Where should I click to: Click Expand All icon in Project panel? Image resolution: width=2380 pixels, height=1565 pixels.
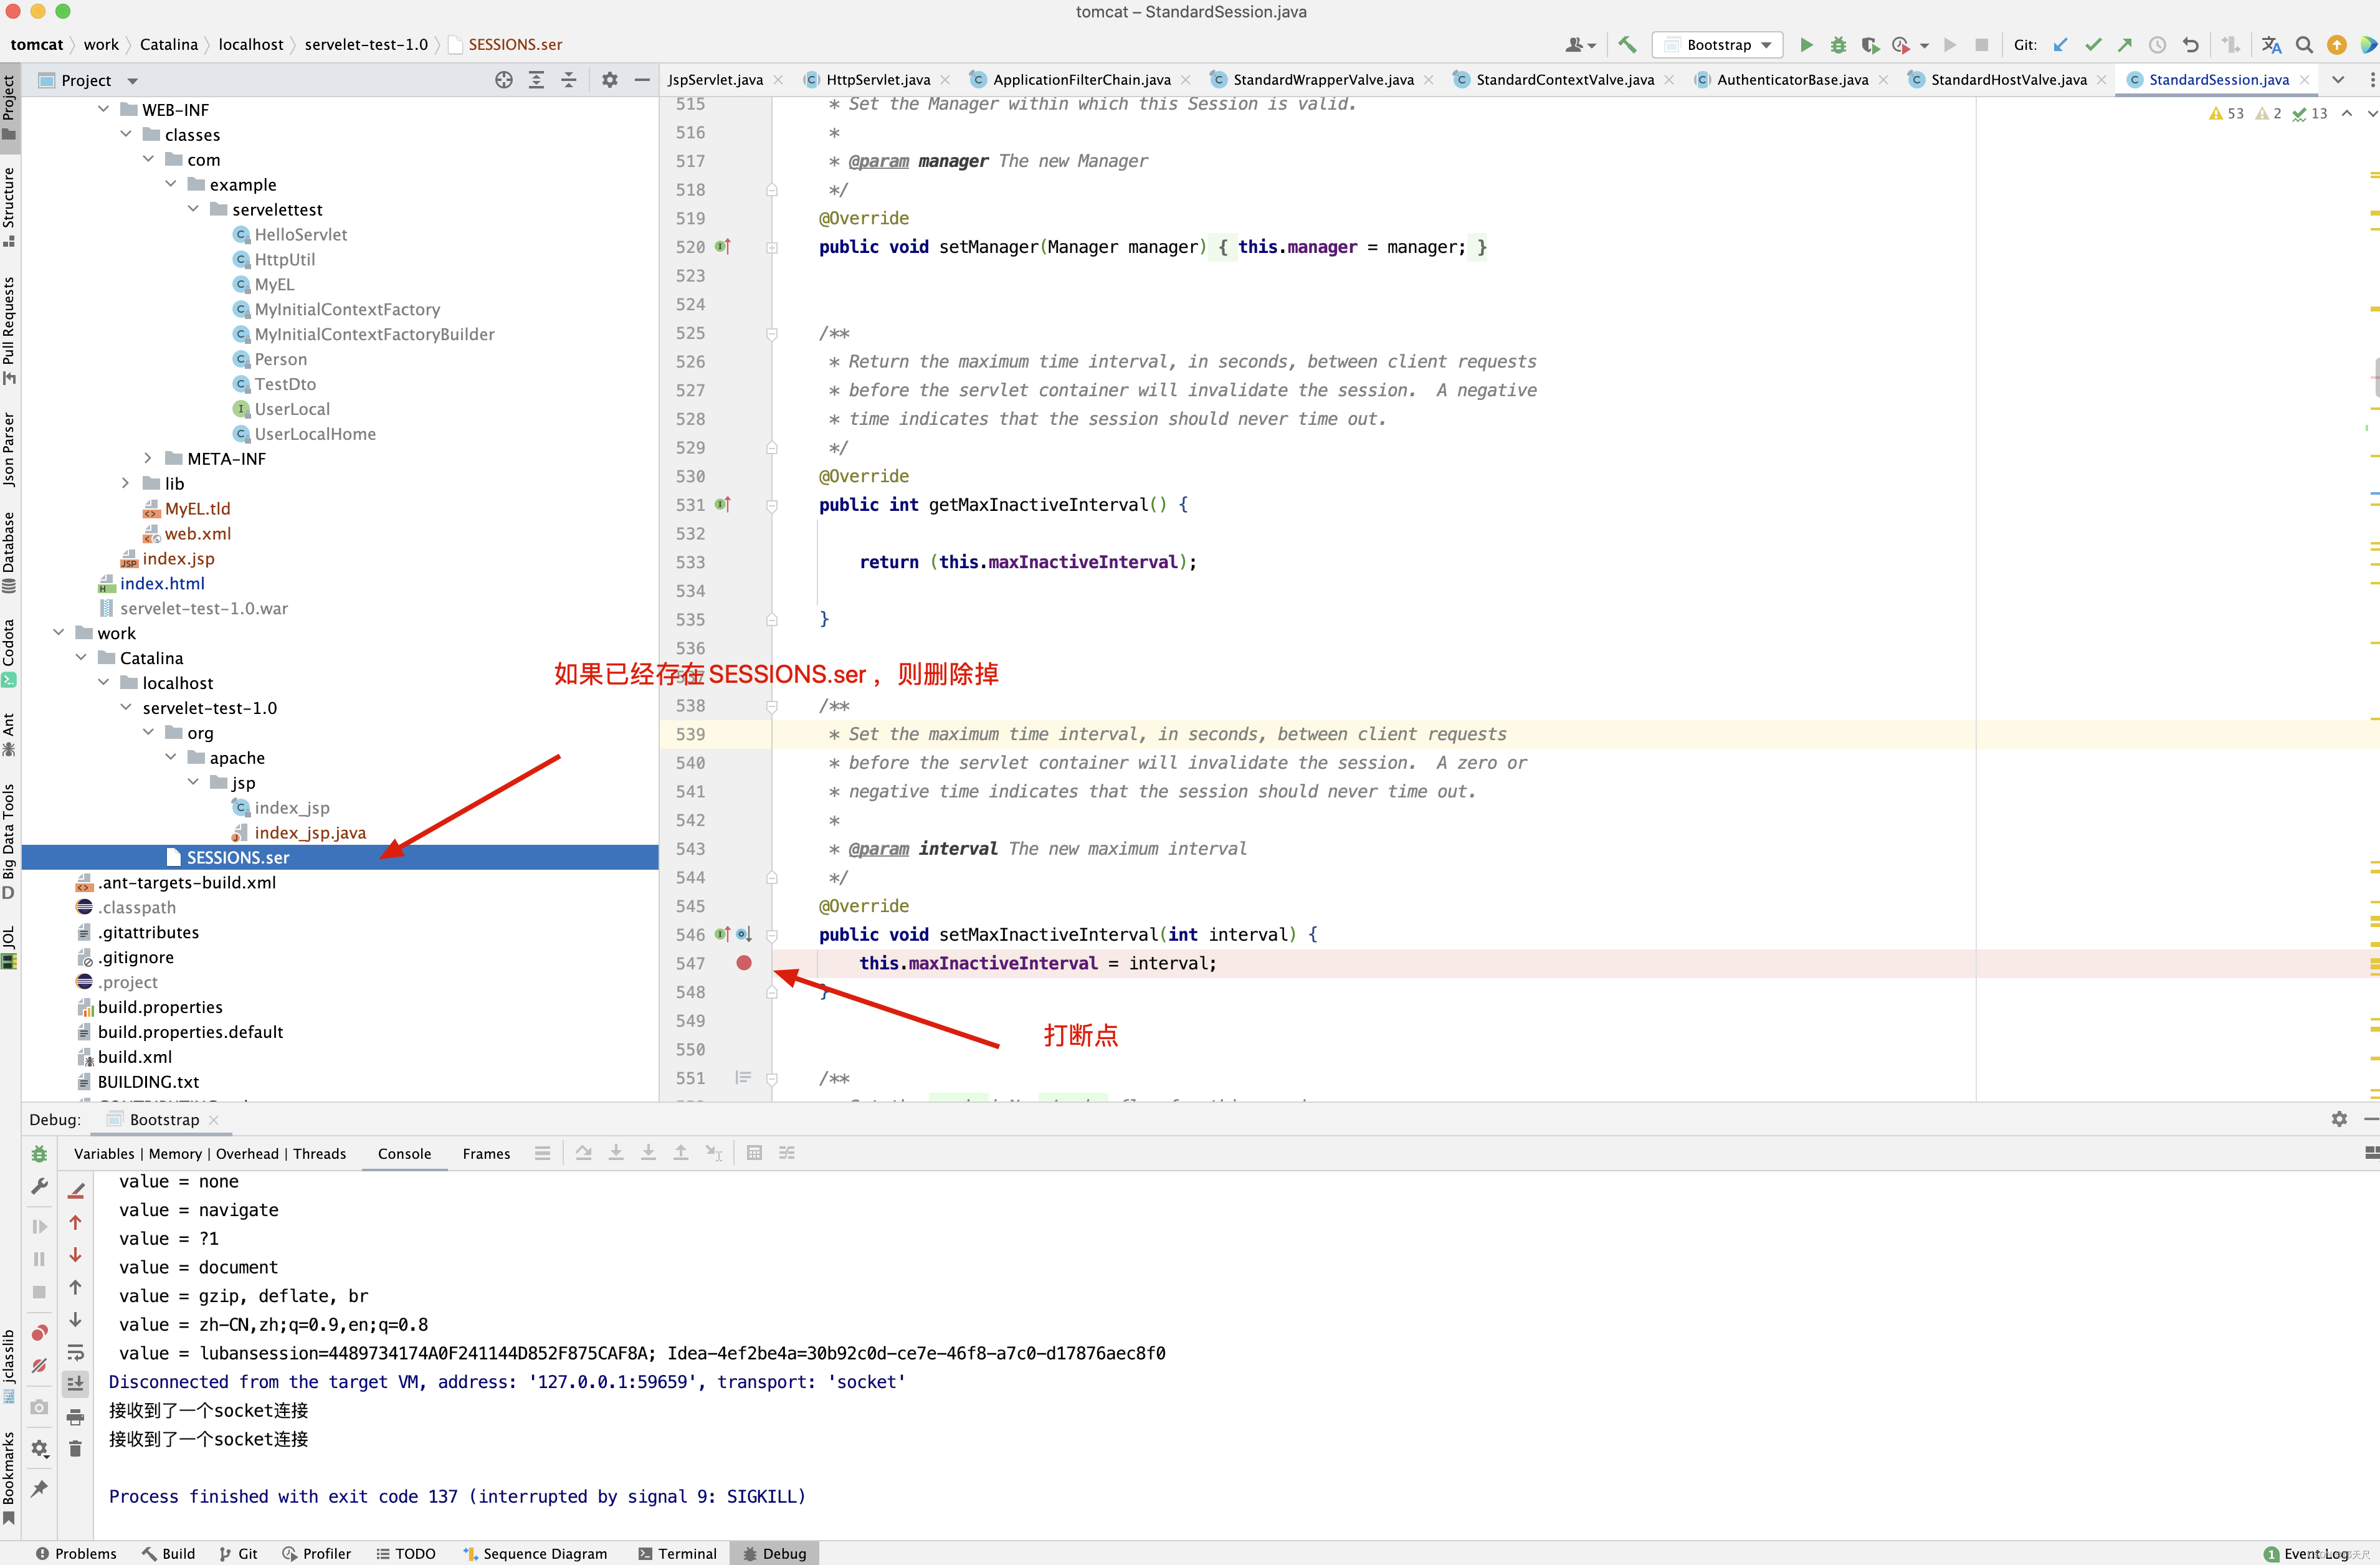(536, 80)
